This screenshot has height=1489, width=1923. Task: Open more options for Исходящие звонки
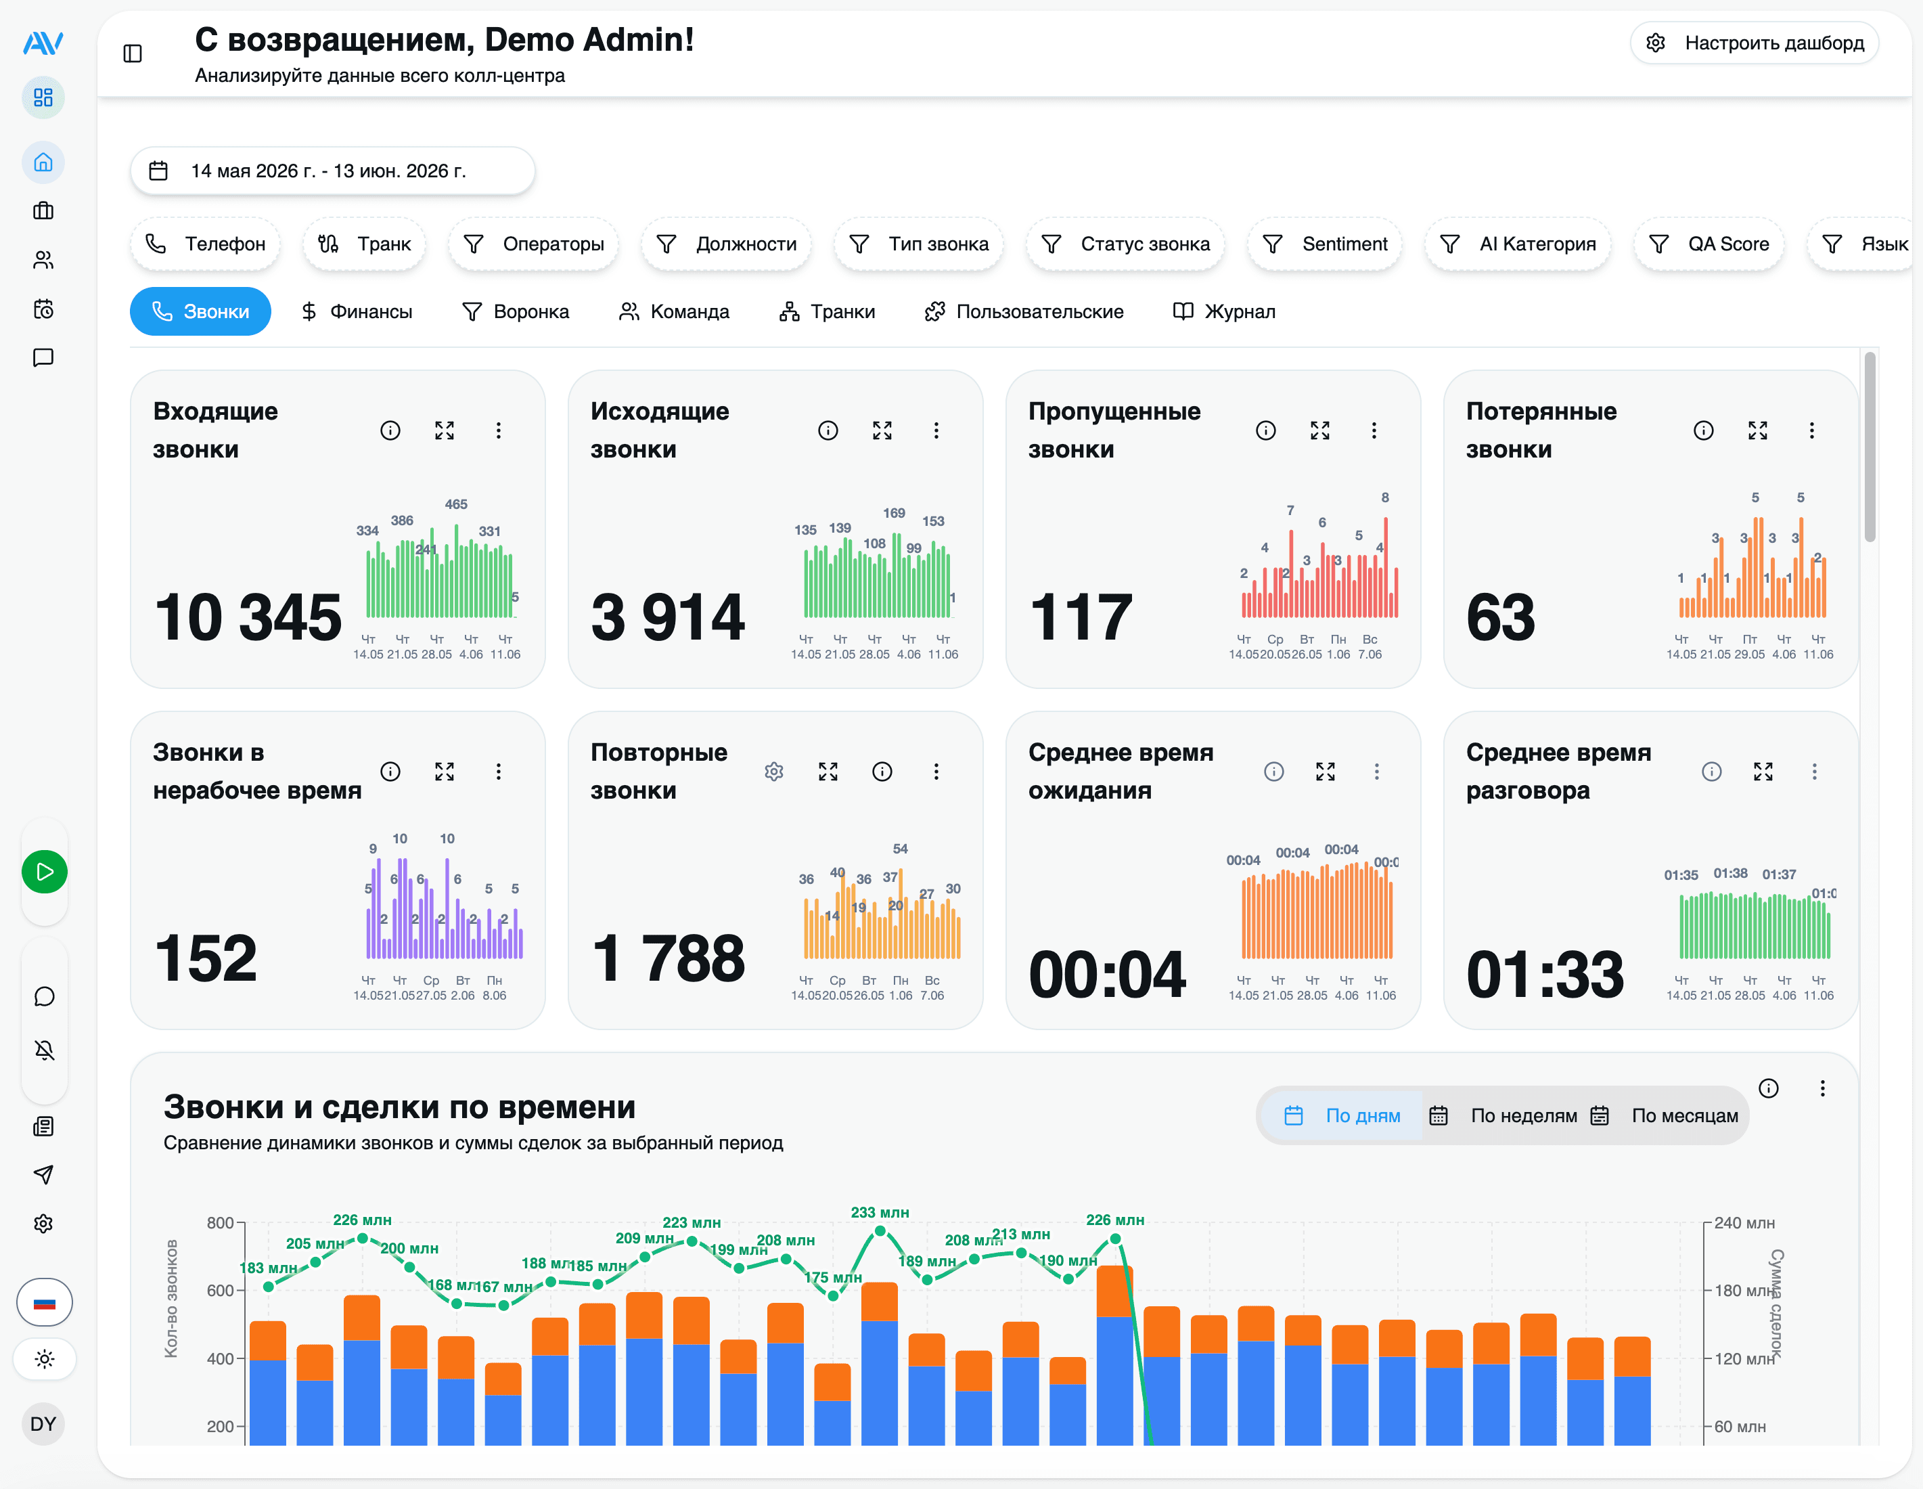tap(936, 430)
